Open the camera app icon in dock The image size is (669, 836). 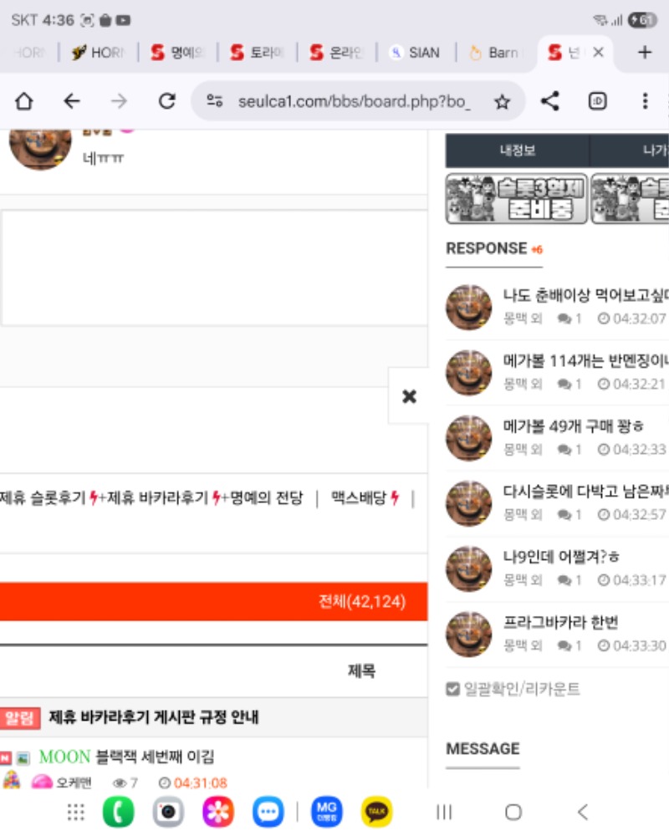(x=168, y=811)
